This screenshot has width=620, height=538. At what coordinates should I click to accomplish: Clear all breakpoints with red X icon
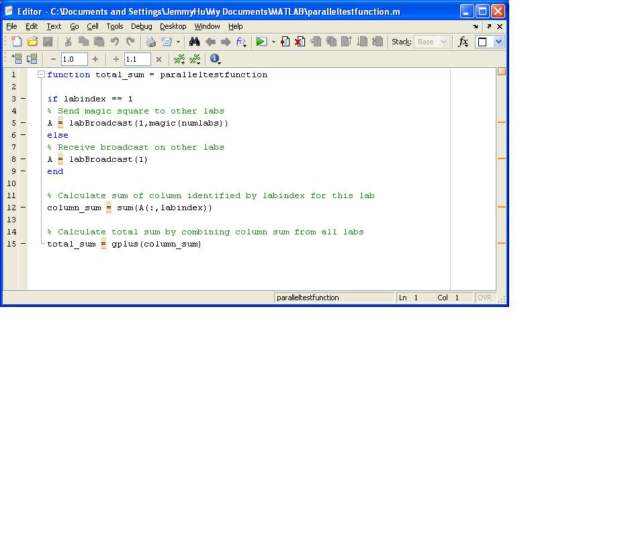(x=300, y=42)
